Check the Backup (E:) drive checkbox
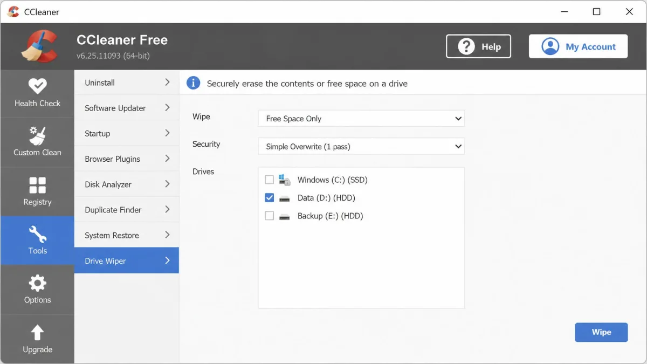Viewport: 647px width, 364px height. [270, 216]
